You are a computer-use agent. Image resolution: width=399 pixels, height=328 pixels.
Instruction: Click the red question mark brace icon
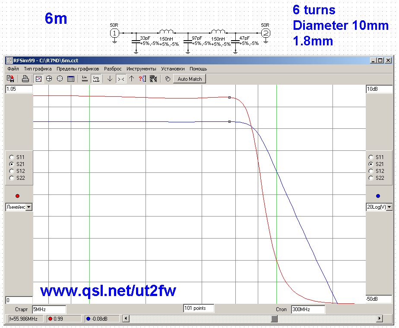(x=142, y=79)
